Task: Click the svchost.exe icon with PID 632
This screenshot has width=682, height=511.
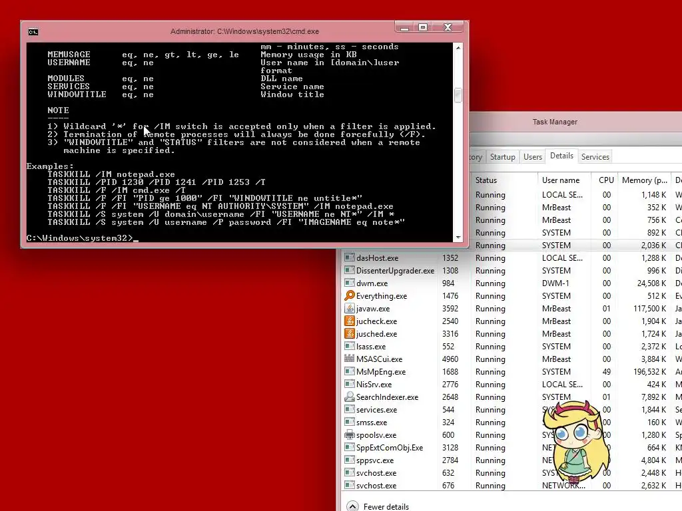Action: click(x=349, y=472)
